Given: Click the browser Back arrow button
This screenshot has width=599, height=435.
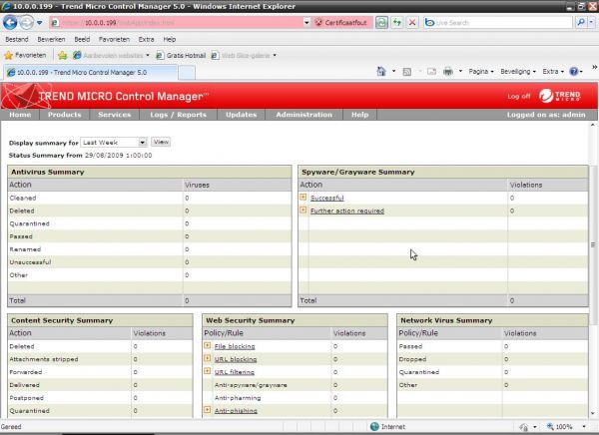Looking at the screenshot, I should (x=10, y=23).
